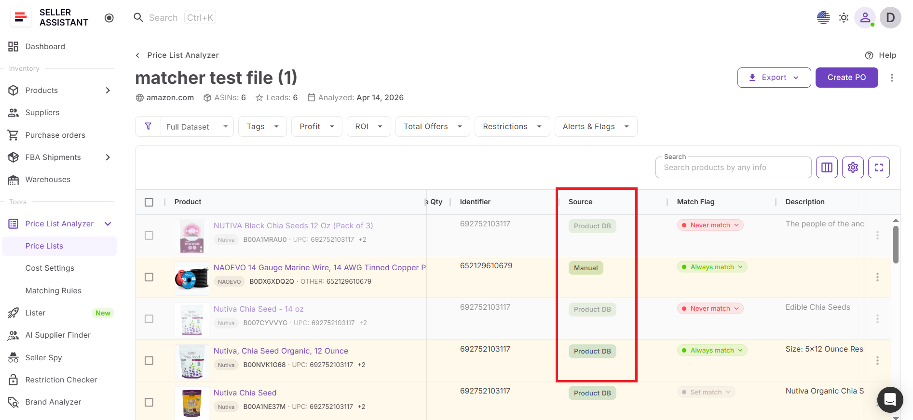Open Nutiva, Chia Seed Organic, 12 Ounce link
This screenshot has width=913, height=420.
[x=281, y=351]
